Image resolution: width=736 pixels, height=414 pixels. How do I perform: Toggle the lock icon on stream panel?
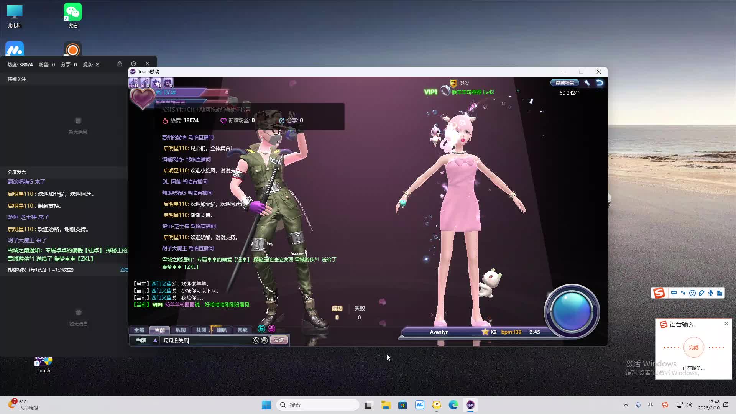[120, 64]
